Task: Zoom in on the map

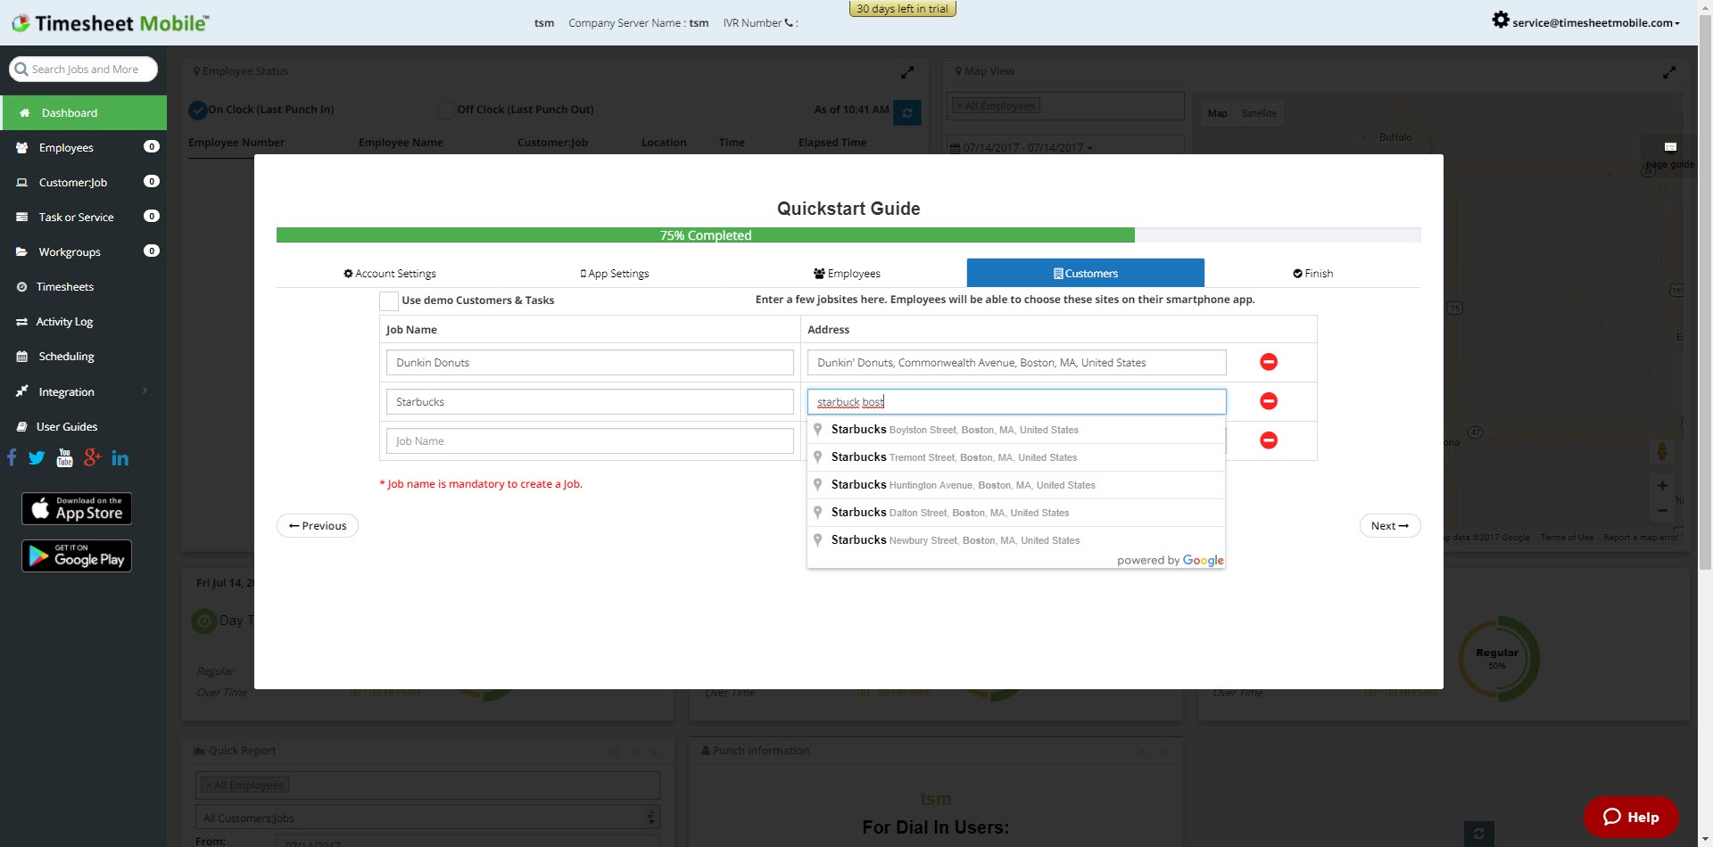Action: 1662,486
